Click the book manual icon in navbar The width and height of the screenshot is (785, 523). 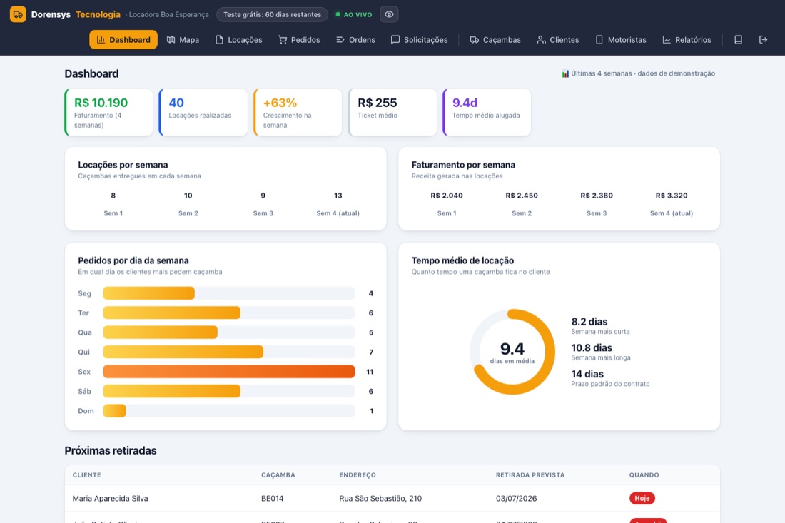(x=738, y=39)
